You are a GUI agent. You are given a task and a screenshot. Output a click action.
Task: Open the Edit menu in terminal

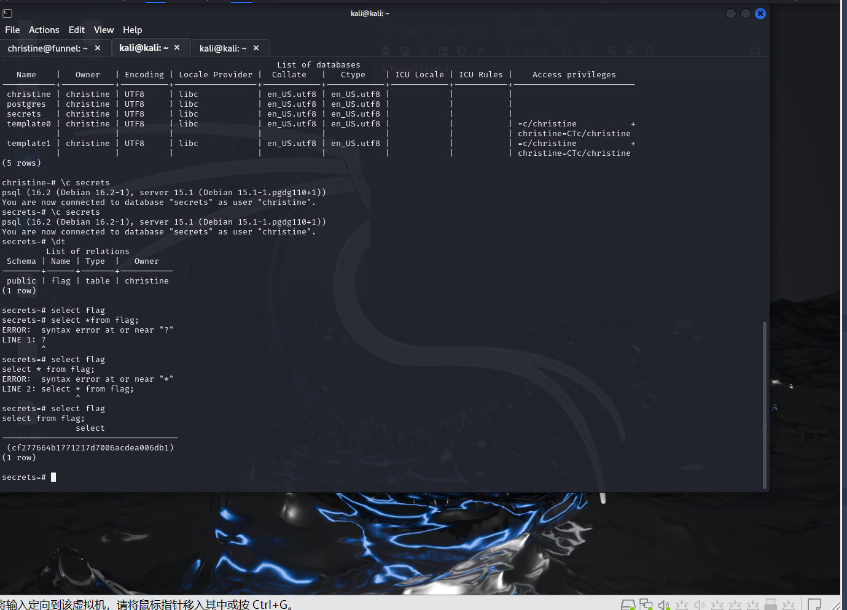coord(77,29)
